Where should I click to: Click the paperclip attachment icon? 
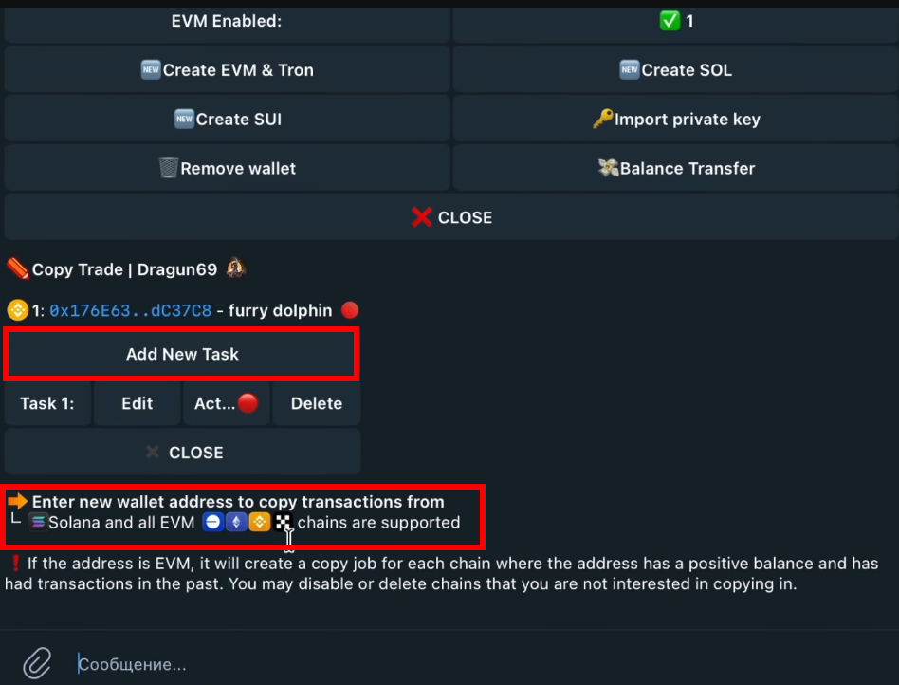36,663
